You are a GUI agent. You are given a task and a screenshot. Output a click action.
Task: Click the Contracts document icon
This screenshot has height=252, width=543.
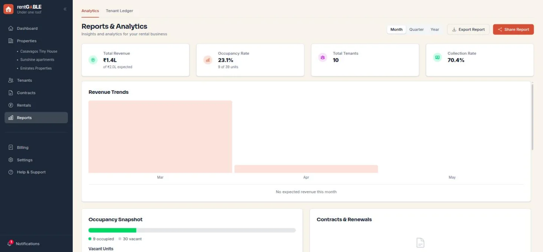pos(11,93)
